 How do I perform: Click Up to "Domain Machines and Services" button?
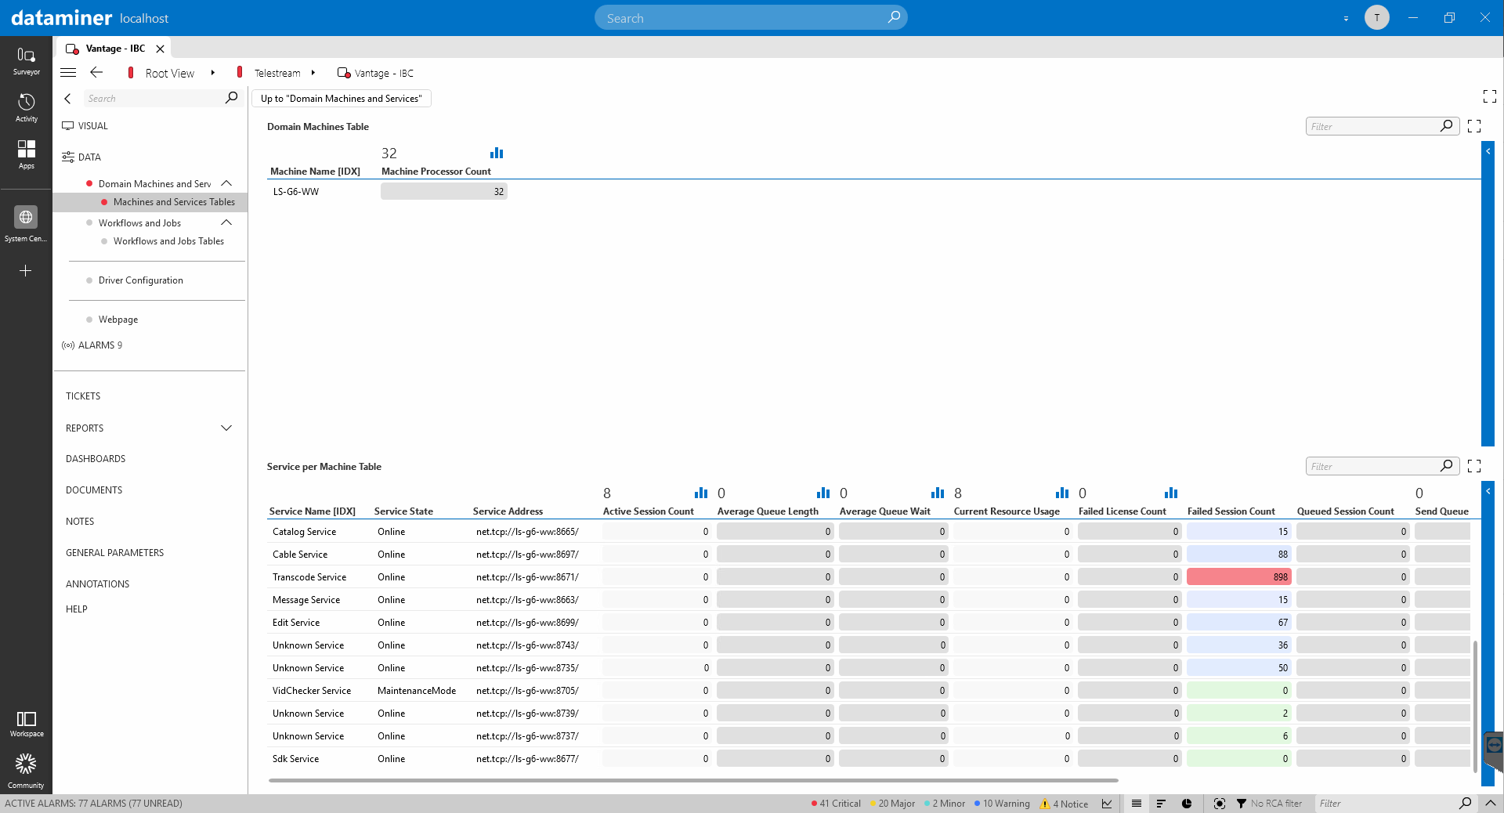pos(341,99)
